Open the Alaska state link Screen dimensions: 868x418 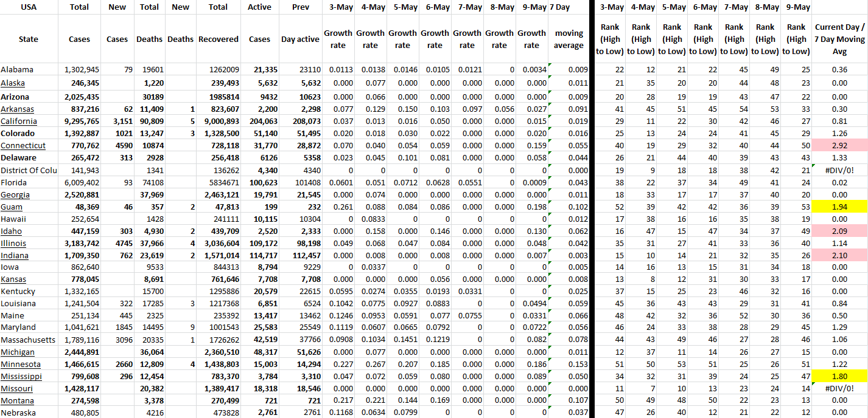13,83
